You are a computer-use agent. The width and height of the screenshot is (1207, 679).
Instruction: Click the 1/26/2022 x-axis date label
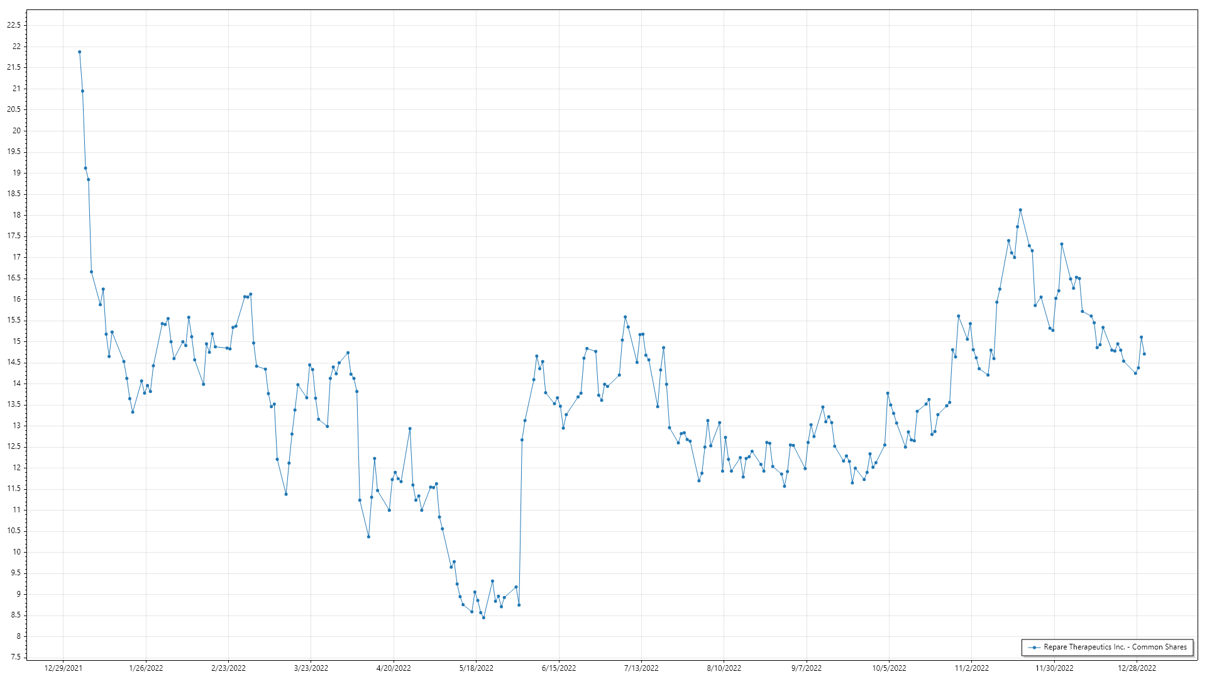146,668
